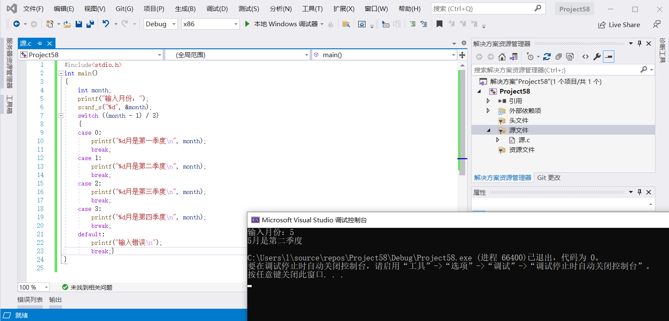This screenshot has width=669, height=321.
Task: Click the comment selected lines icon
Action: [424, 24]
